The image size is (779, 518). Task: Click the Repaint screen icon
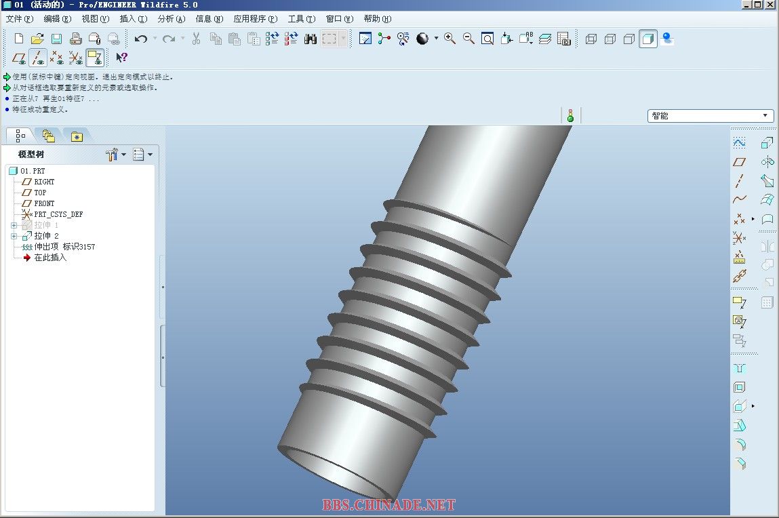point(365,39)
